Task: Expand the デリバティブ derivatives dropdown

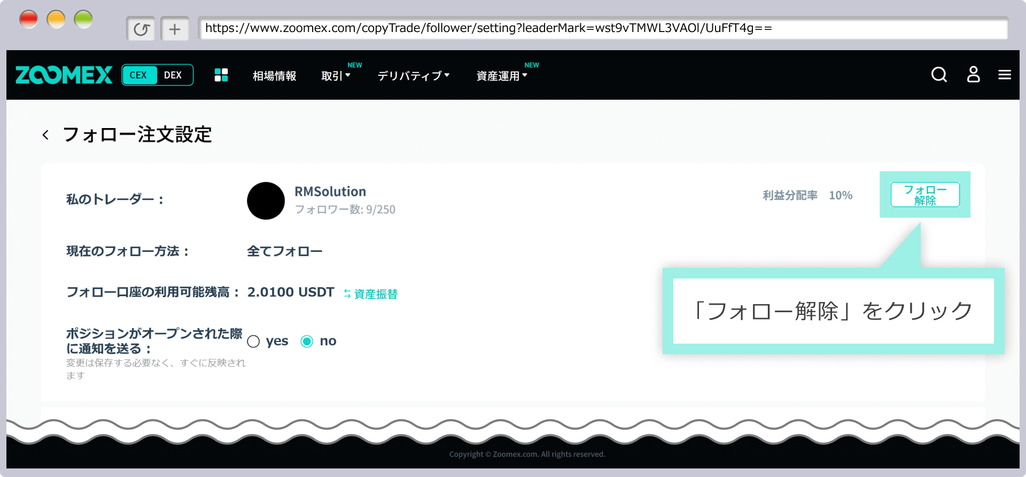Action: pos(413,76)
